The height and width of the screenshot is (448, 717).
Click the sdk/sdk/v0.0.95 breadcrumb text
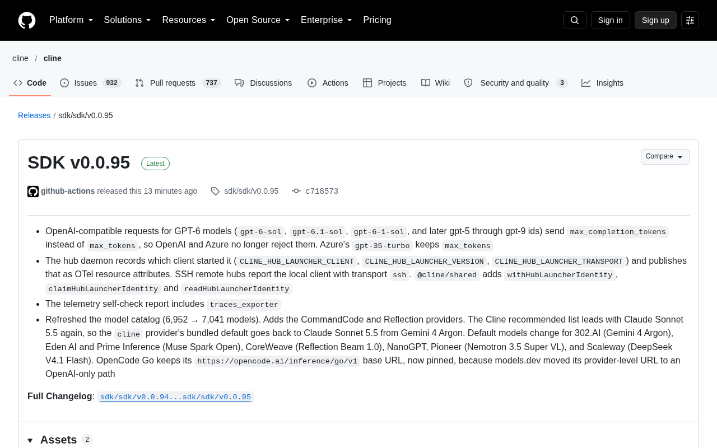click(86, 115)
